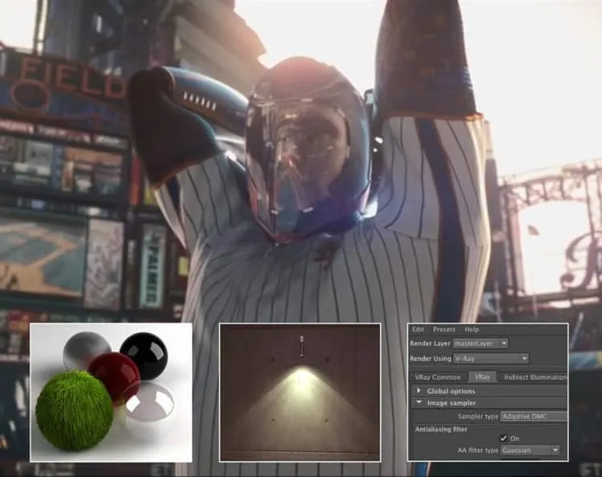
Task: Collapse the Image sampler section arrow
Action: click(419, 402)
